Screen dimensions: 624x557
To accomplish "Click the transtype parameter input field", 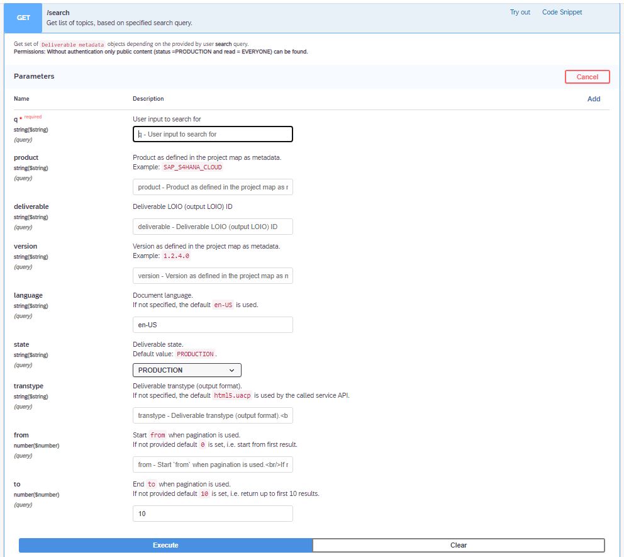I will [212, 415].
